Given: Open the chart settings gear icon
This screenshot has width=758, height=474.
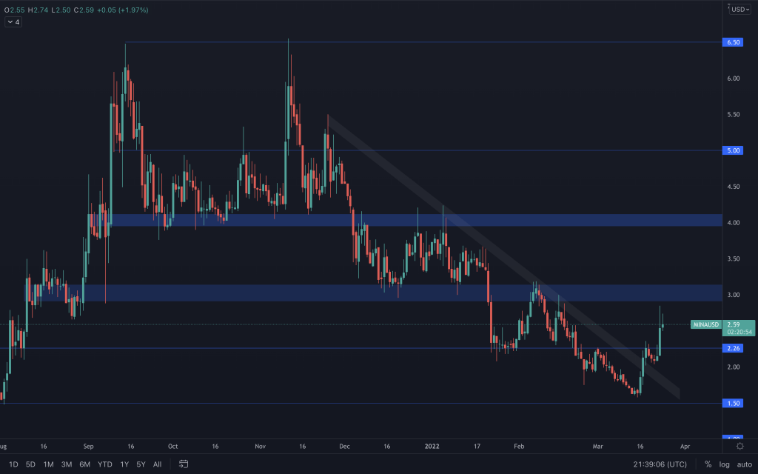Looking at the screenshot, I should pyautogui.click(x=739, y=447).
